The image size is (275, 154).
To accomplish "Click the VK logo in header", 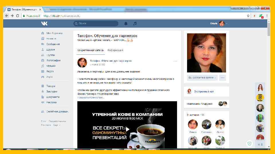I will click(x=44, y=23).
